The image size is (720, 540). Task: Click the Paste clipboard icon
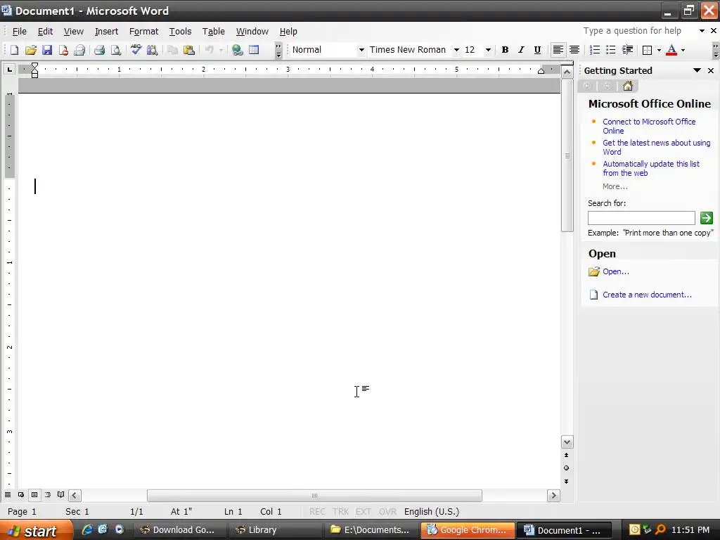click(188, 50)
